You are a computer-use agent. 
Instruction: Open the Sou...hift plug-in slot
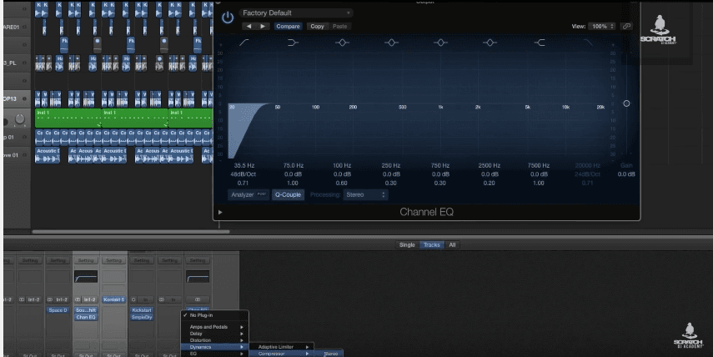pos(86,310)
